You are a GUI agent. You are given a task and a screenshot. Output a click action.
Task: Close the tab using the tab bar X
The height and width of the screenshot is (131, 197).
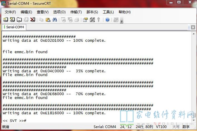click(x=193, y=27)
